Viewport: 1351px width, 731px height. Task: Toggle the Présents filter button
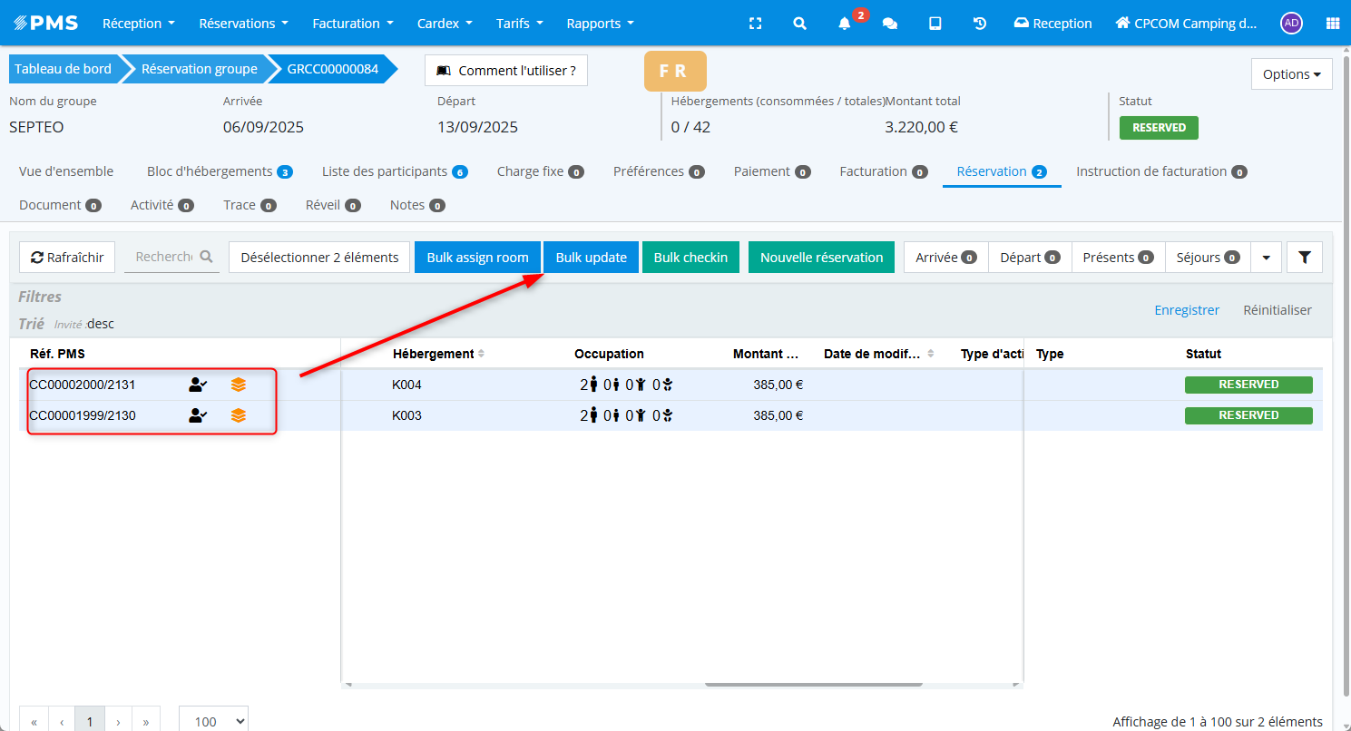1118,258
